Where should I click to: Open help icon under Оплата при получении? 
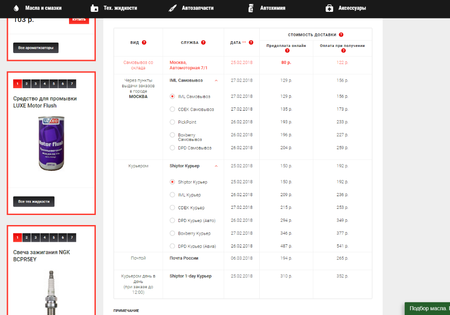(343, 51)
